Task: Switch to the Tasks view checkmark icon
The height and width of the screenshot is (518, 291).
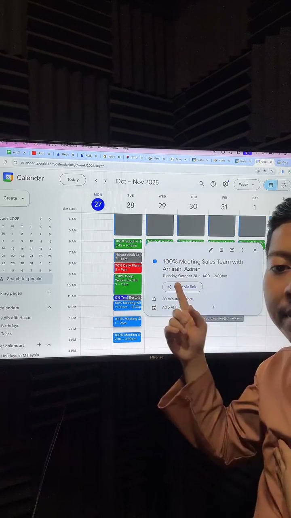Action: coord(284,185)
